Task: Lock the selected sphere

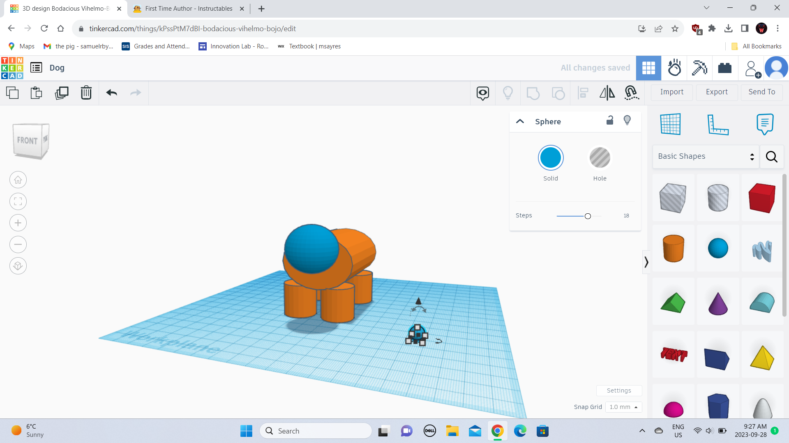Action: pyautogui.click(x=610, y=121)
